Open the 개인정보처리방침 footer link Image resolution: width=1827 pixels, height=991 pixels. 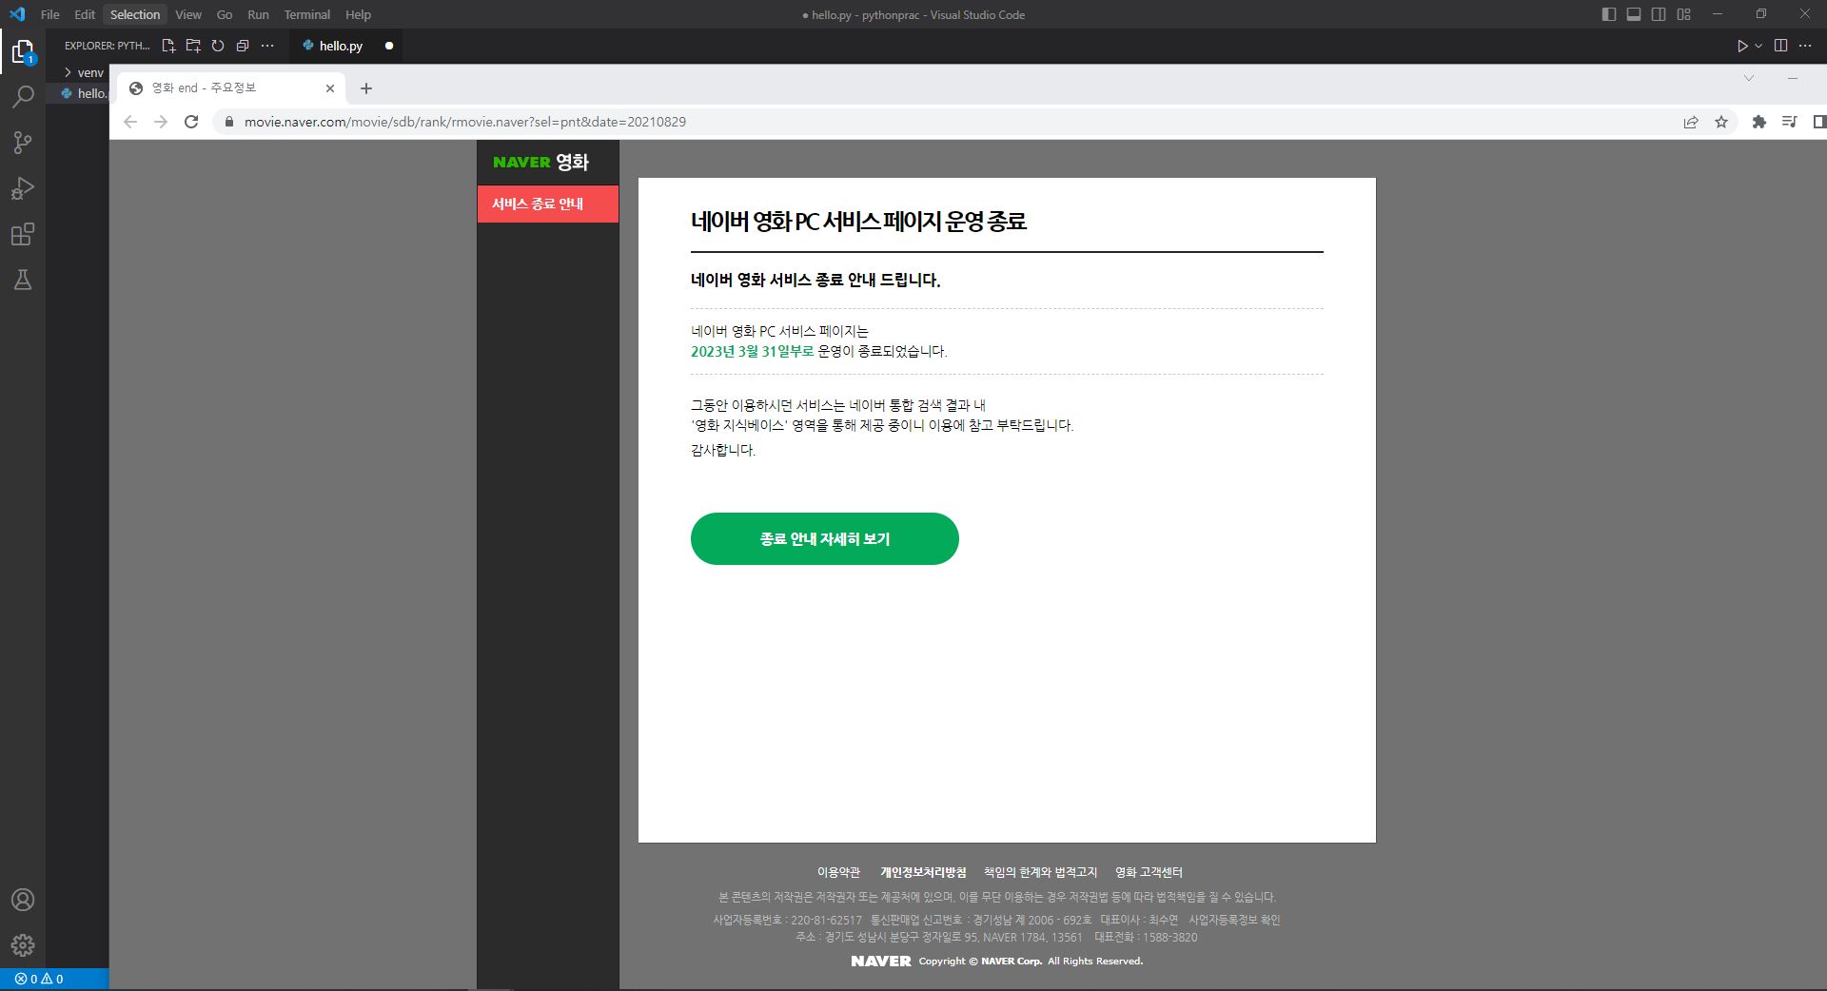(923, 872)
